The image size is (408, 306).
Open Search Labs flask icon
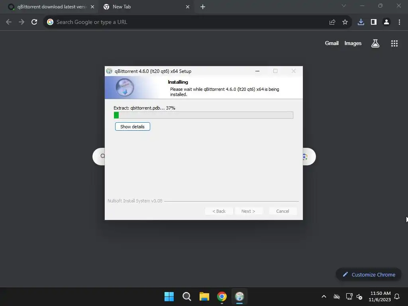point(375,43)
